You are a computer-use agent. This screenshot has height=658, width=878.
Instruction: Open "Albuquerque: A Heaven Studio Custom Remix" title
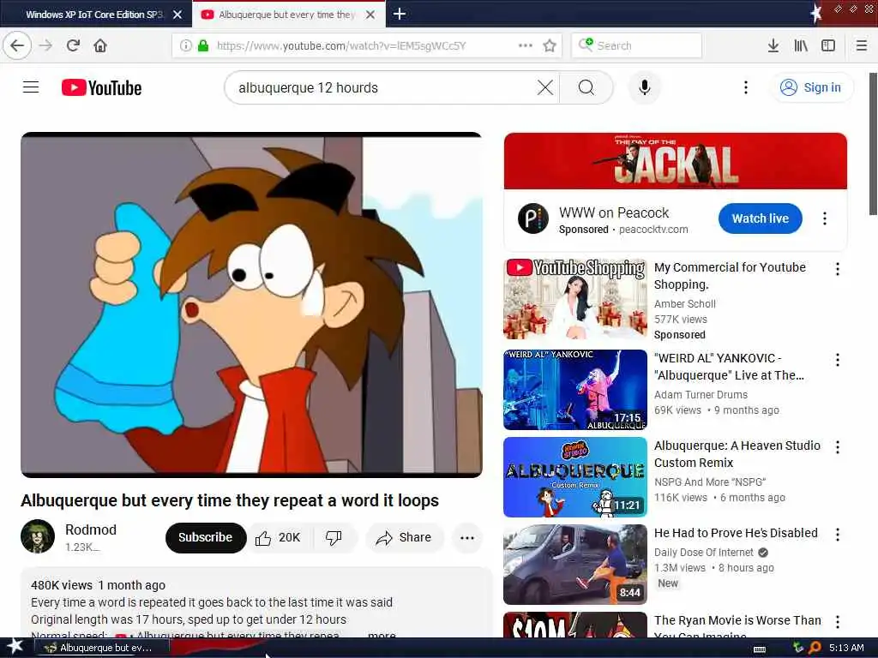coord(737,454)
